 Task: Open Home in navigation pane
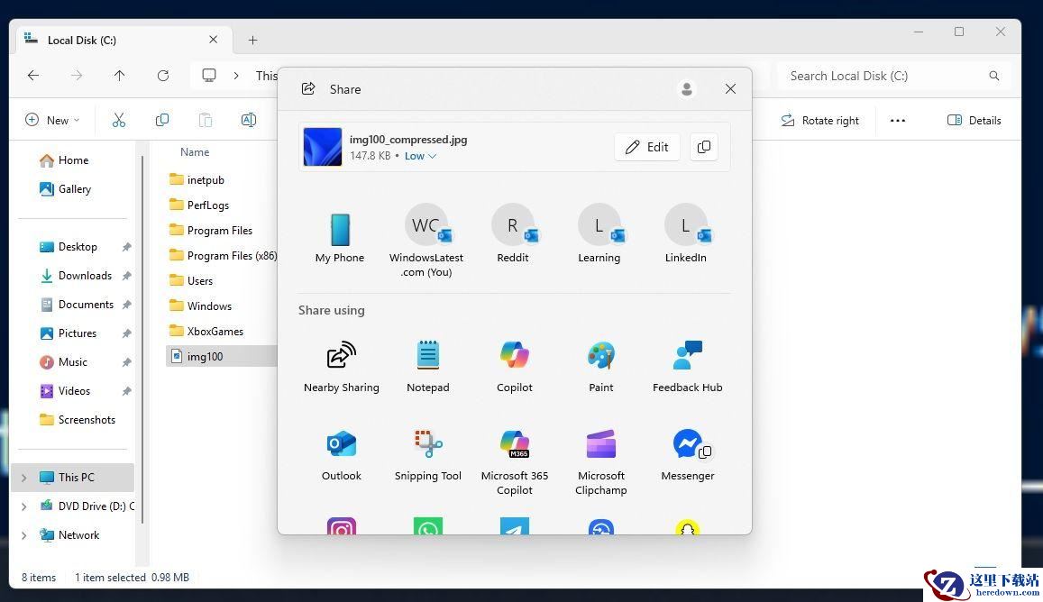coord(65,160)
